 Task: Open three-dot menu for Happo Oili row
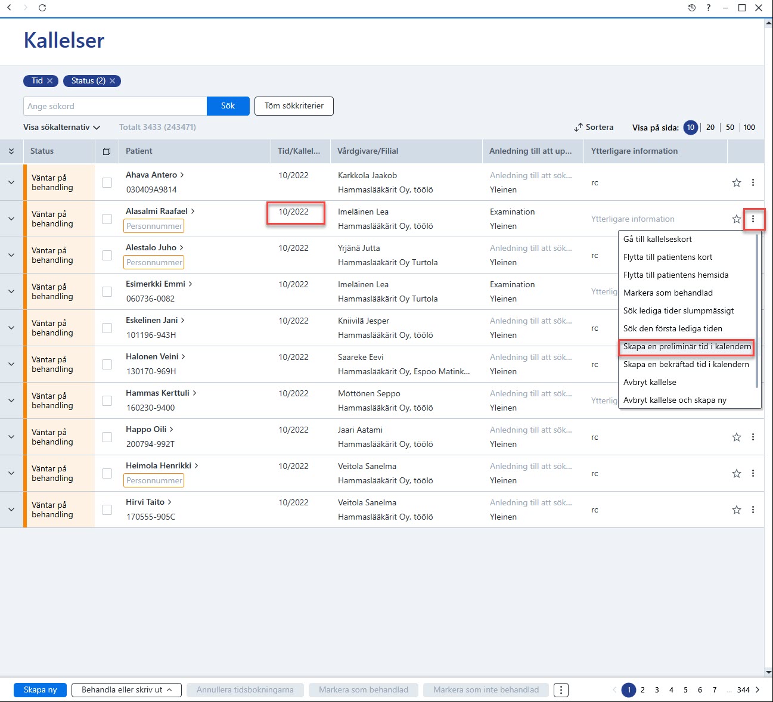[753, 437]
